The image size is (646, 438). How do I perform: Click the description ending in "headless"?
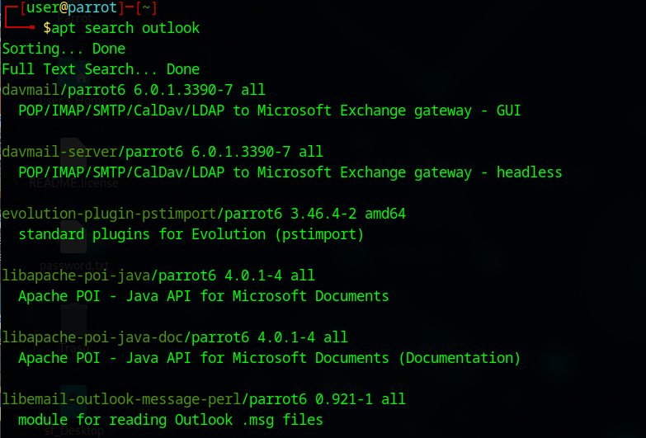click(x=290, y=172)
